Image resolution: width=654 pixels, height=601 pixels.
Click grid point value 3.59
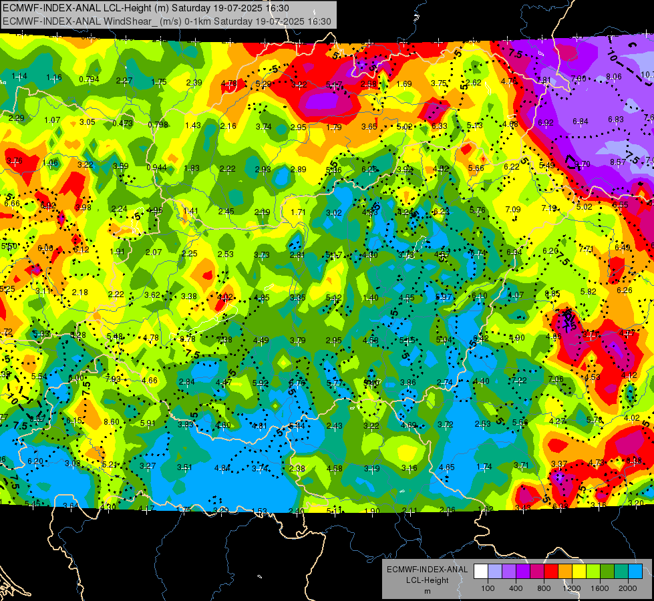(120, 166)
